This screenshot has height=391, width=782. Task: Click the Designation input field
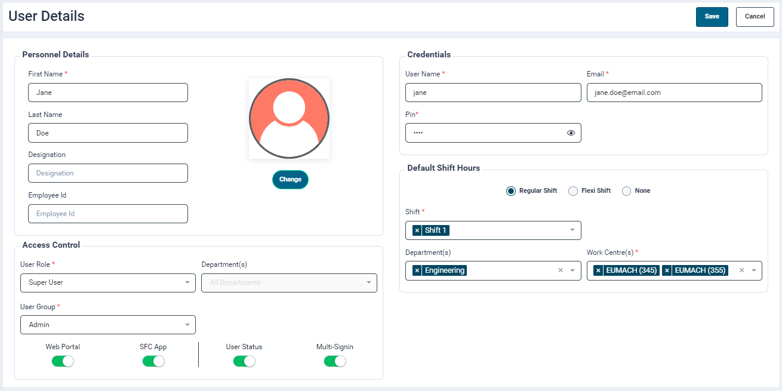[x=108, y=173]
